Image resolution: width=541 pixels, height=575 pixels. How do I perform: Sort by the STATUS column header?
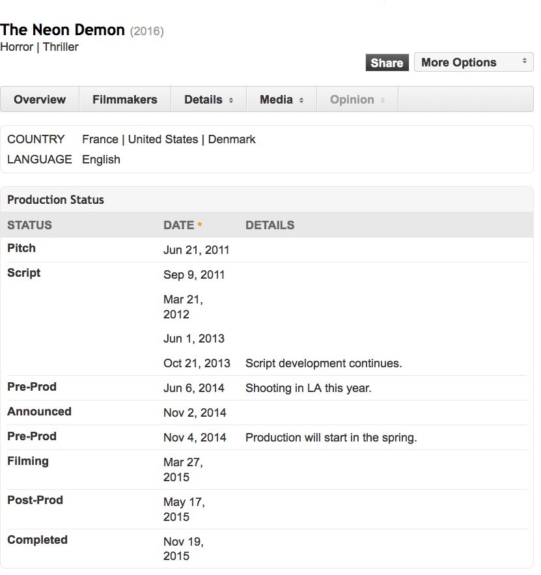pos(29,225)
